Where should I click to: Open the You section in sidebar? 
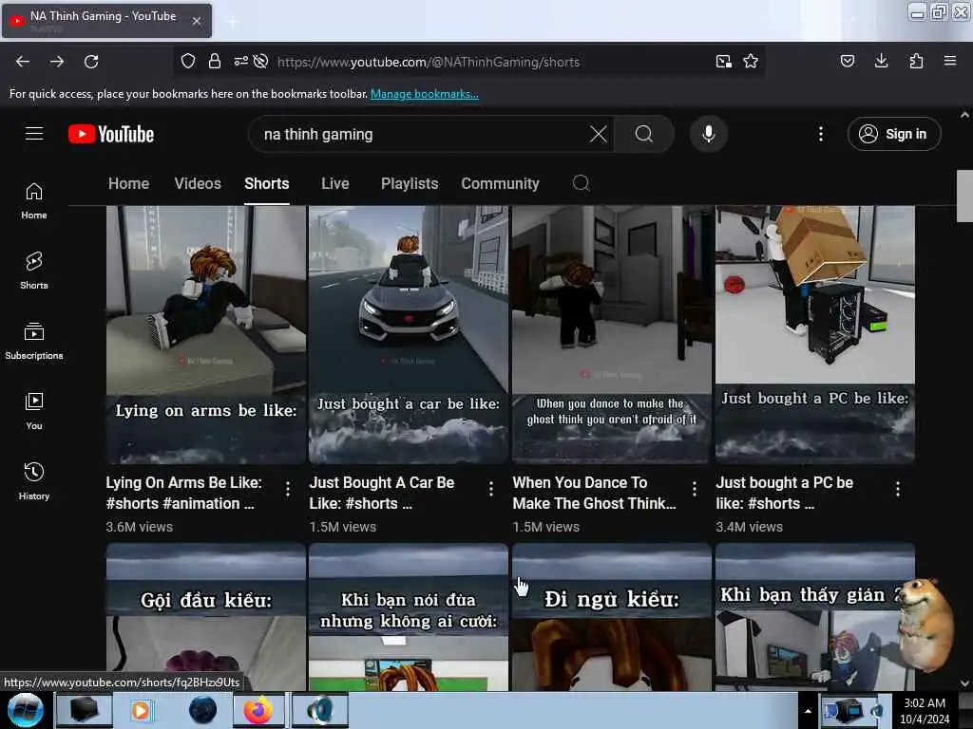tap(34, 412)
